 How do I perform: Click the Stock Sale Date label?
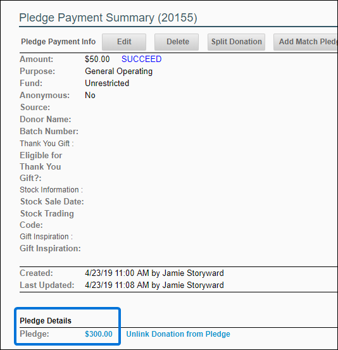pos(52,201)
